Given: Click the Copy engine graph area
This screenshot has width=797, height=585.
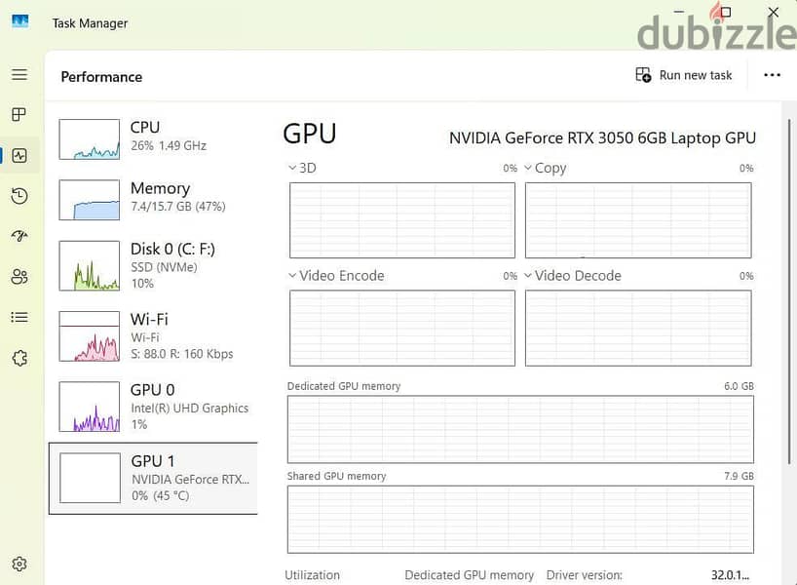Looking at the screenshot, I should pos(638,220).
